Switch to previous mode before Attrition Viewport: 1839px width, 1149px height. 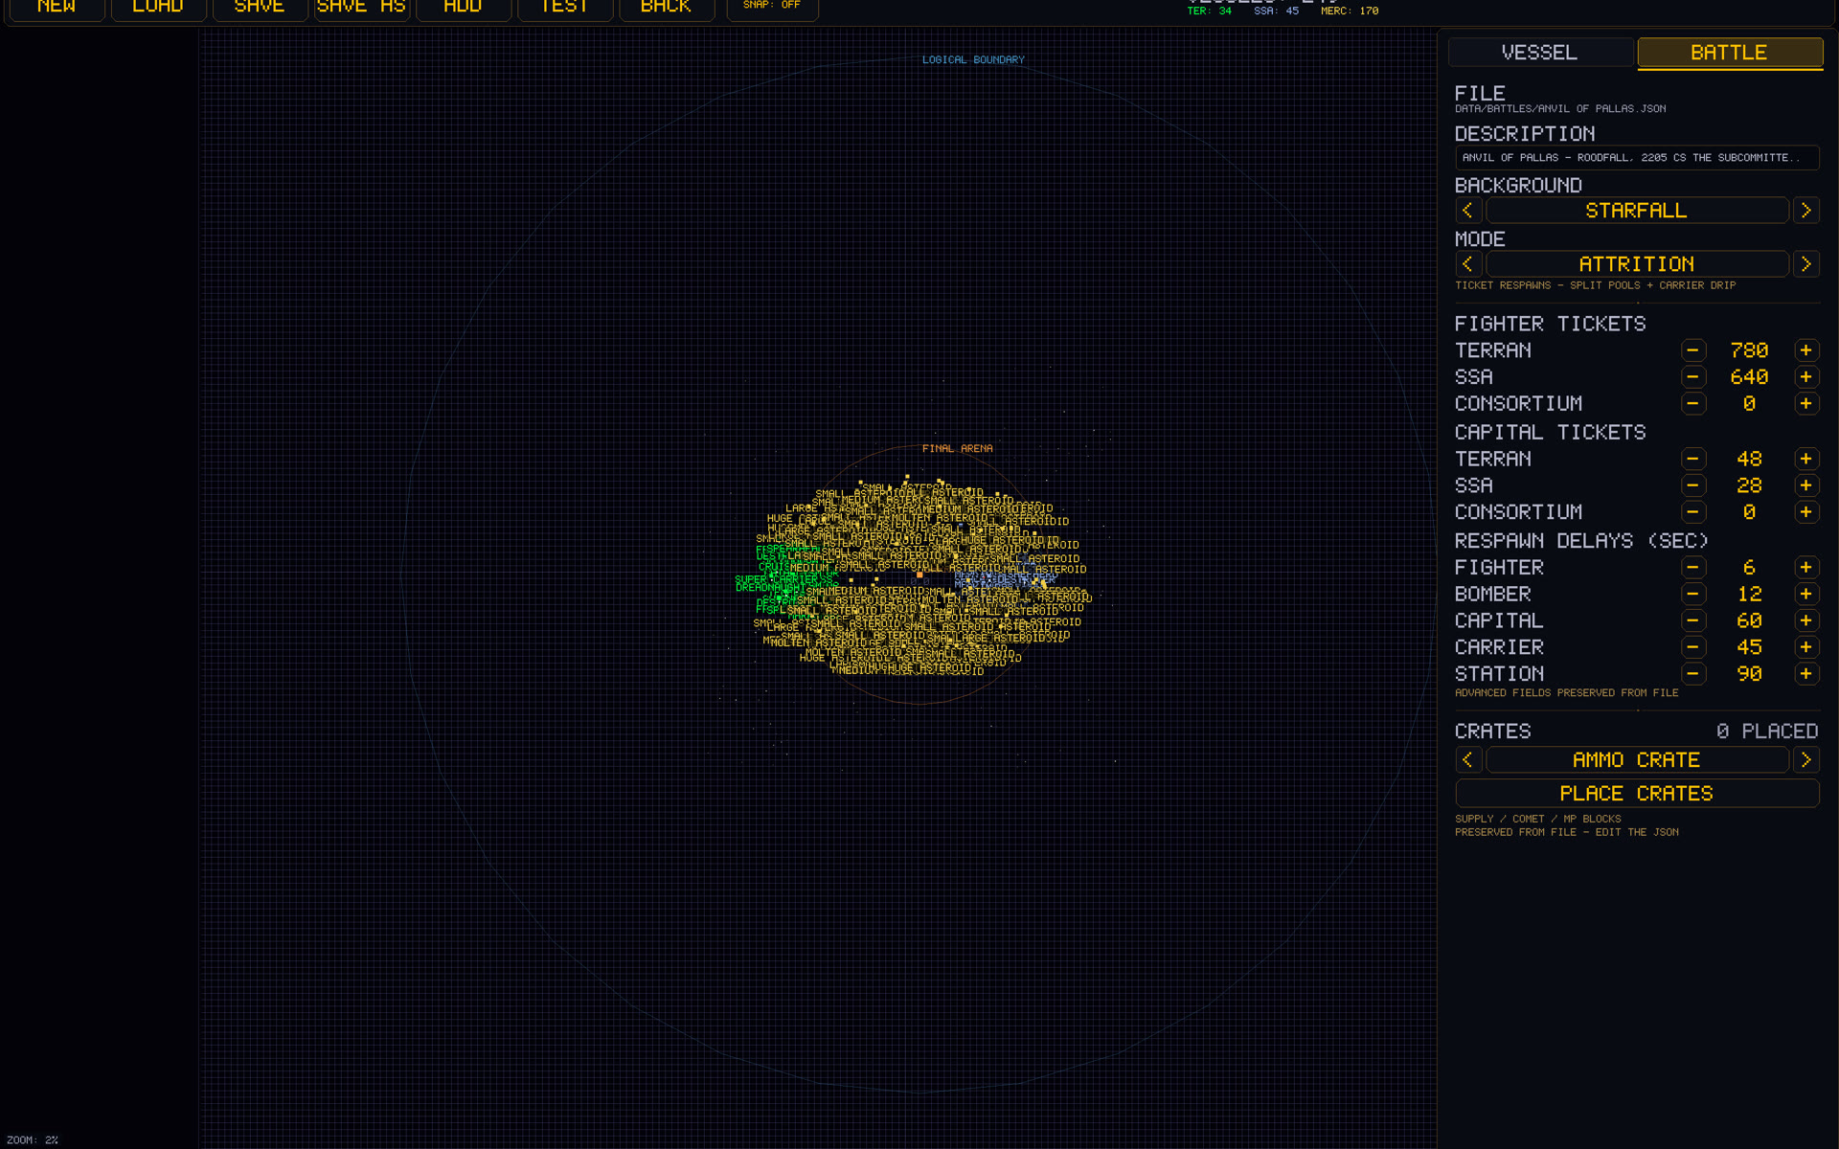[x=1468, y=264]
